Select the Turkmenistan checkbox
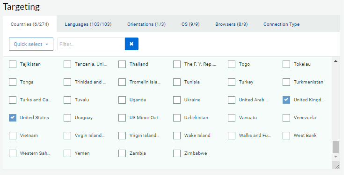Image resolution: width=357 pixels, height=175 pixels. (x=286, y=82)
